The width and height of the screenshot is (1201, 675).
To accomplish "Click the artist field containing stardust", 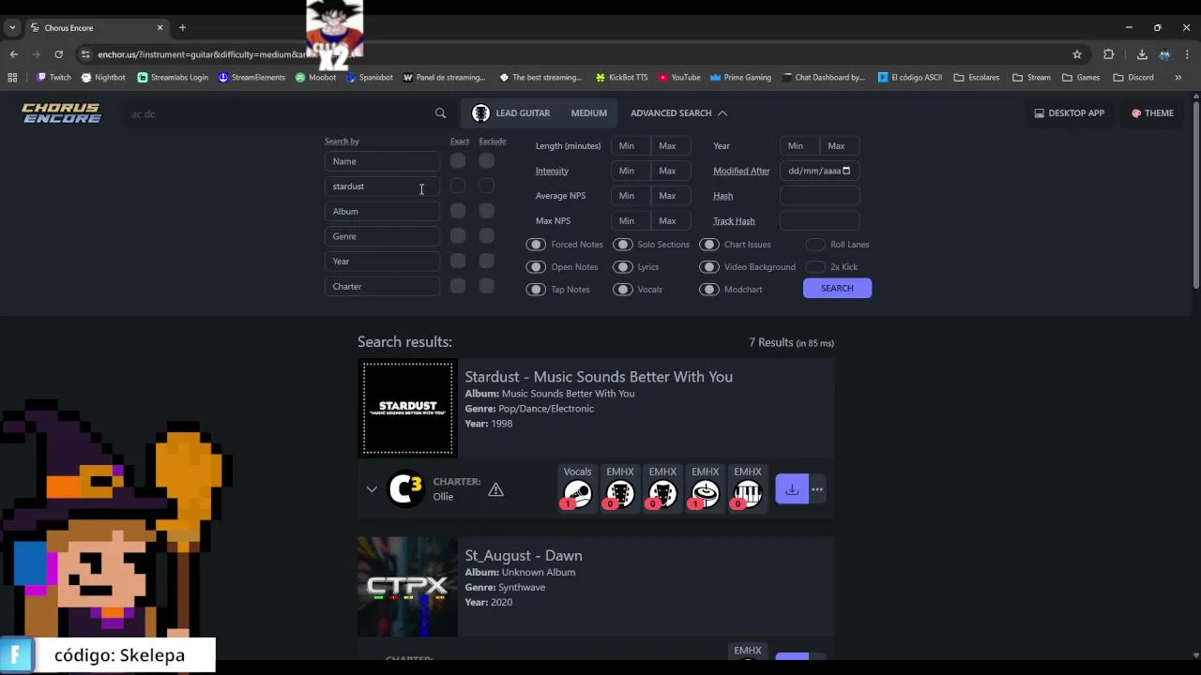I will (382, 187).
